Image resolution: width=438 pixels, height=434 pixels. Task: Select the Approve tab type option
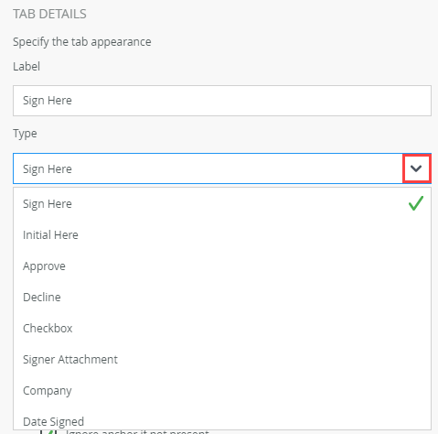click(x=222, y=266)
